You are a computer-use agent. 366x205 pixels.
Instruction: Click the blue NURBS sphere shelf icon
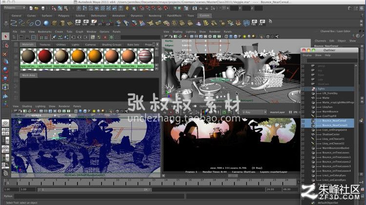(46, 23)
